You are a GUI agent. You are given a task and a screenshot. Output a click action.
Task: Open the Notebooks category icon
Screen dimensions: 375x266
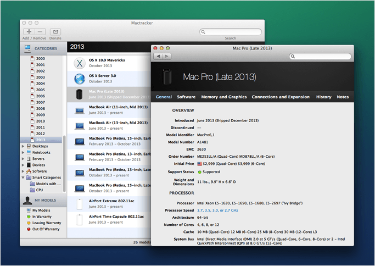tap(29, 152)
